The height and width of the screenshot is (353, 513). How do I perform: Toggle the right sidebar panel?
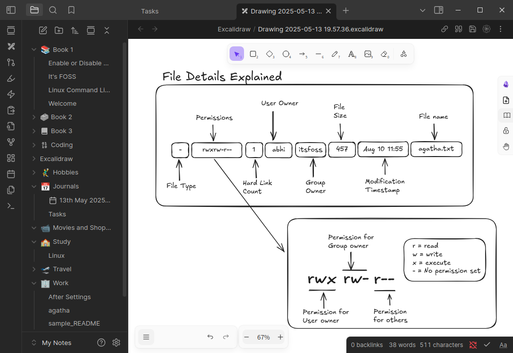pyautogui.click(x=439, y=10)
